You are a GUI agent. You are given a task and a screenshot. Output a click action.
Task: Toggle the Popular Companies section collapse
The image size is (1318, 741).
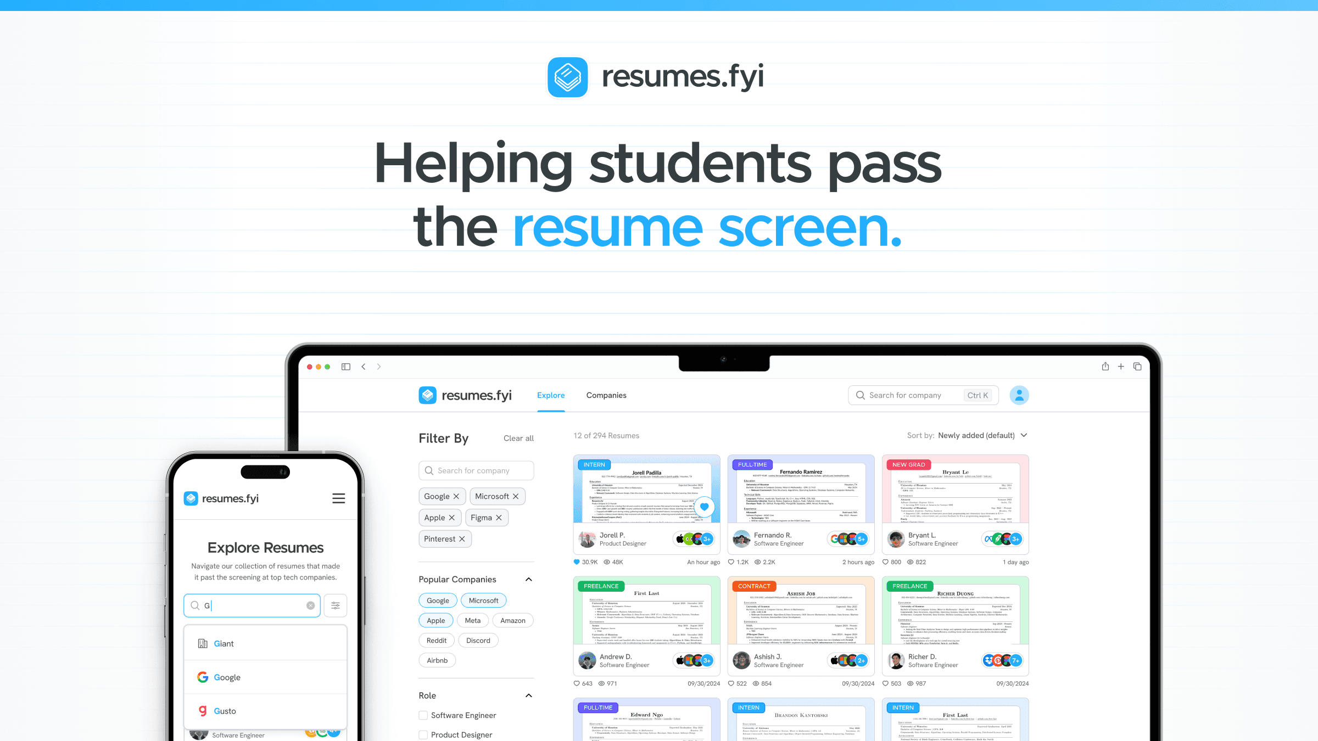coord(529,579)
